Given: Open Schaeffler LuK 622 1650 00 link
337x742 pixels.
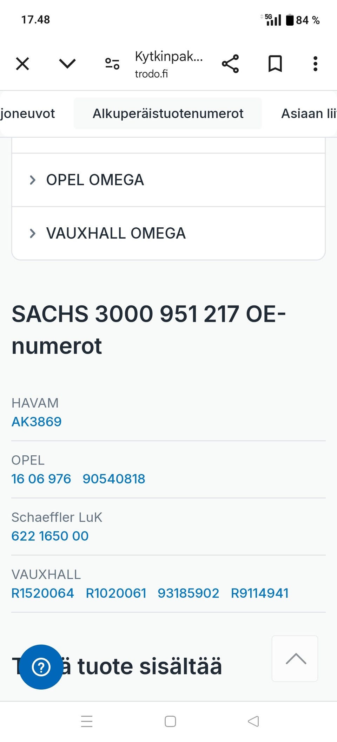Looking at the screenshot, I should [50, 536].
